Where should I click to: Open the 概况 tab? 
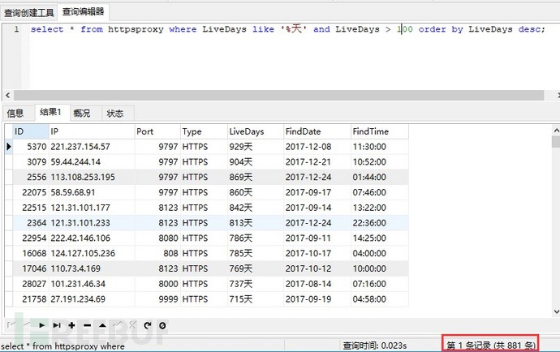[82, 114]
